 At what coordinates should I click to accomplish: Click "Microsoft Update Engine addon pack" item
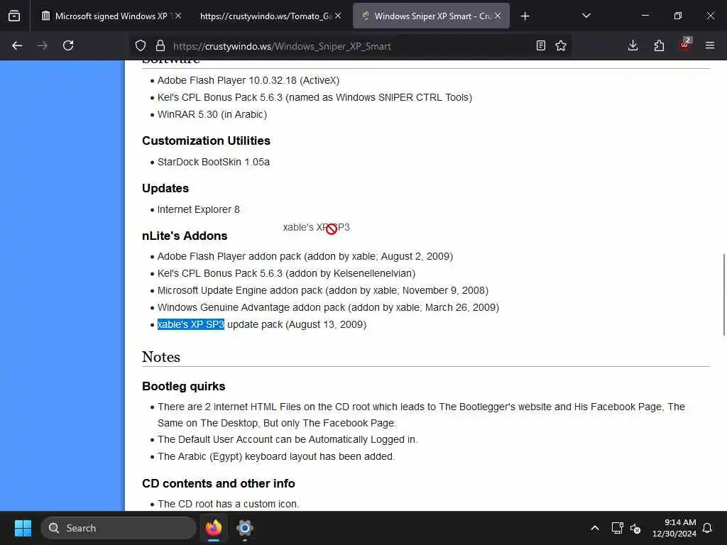pos(323,290)
